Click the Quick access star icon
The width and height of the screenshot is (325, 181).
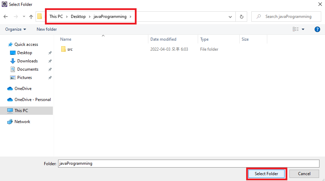pyautogui.click(x=10, y=44)
